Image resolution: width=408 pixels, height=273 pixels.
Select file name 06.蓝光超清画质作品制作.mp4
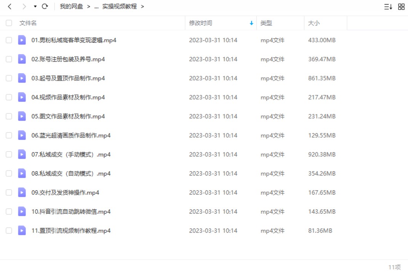71,136
